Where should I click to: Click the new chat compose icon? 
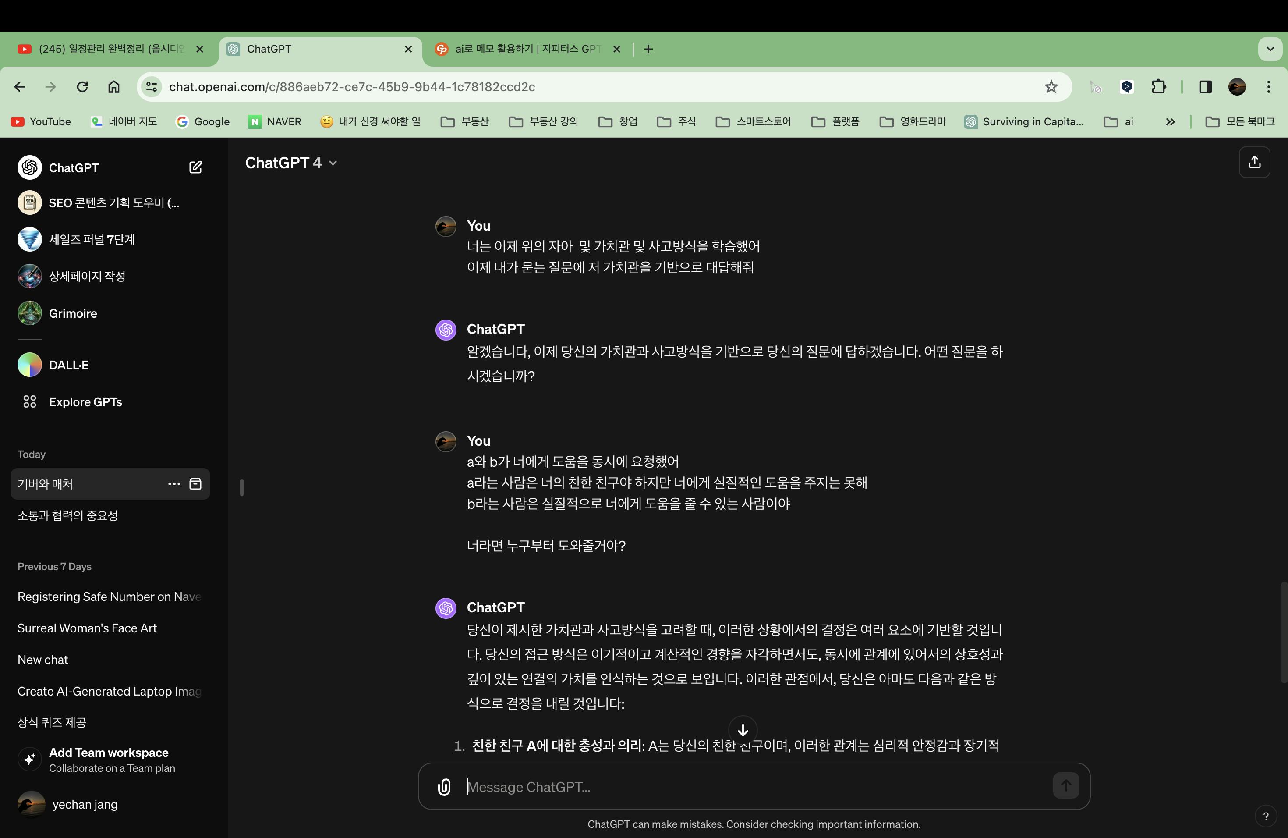coord(195,167)
